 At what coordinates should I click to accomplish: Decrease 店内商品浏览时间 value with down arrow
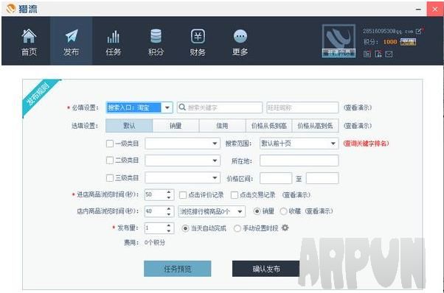pyautogui.click(x=169, y=214)
